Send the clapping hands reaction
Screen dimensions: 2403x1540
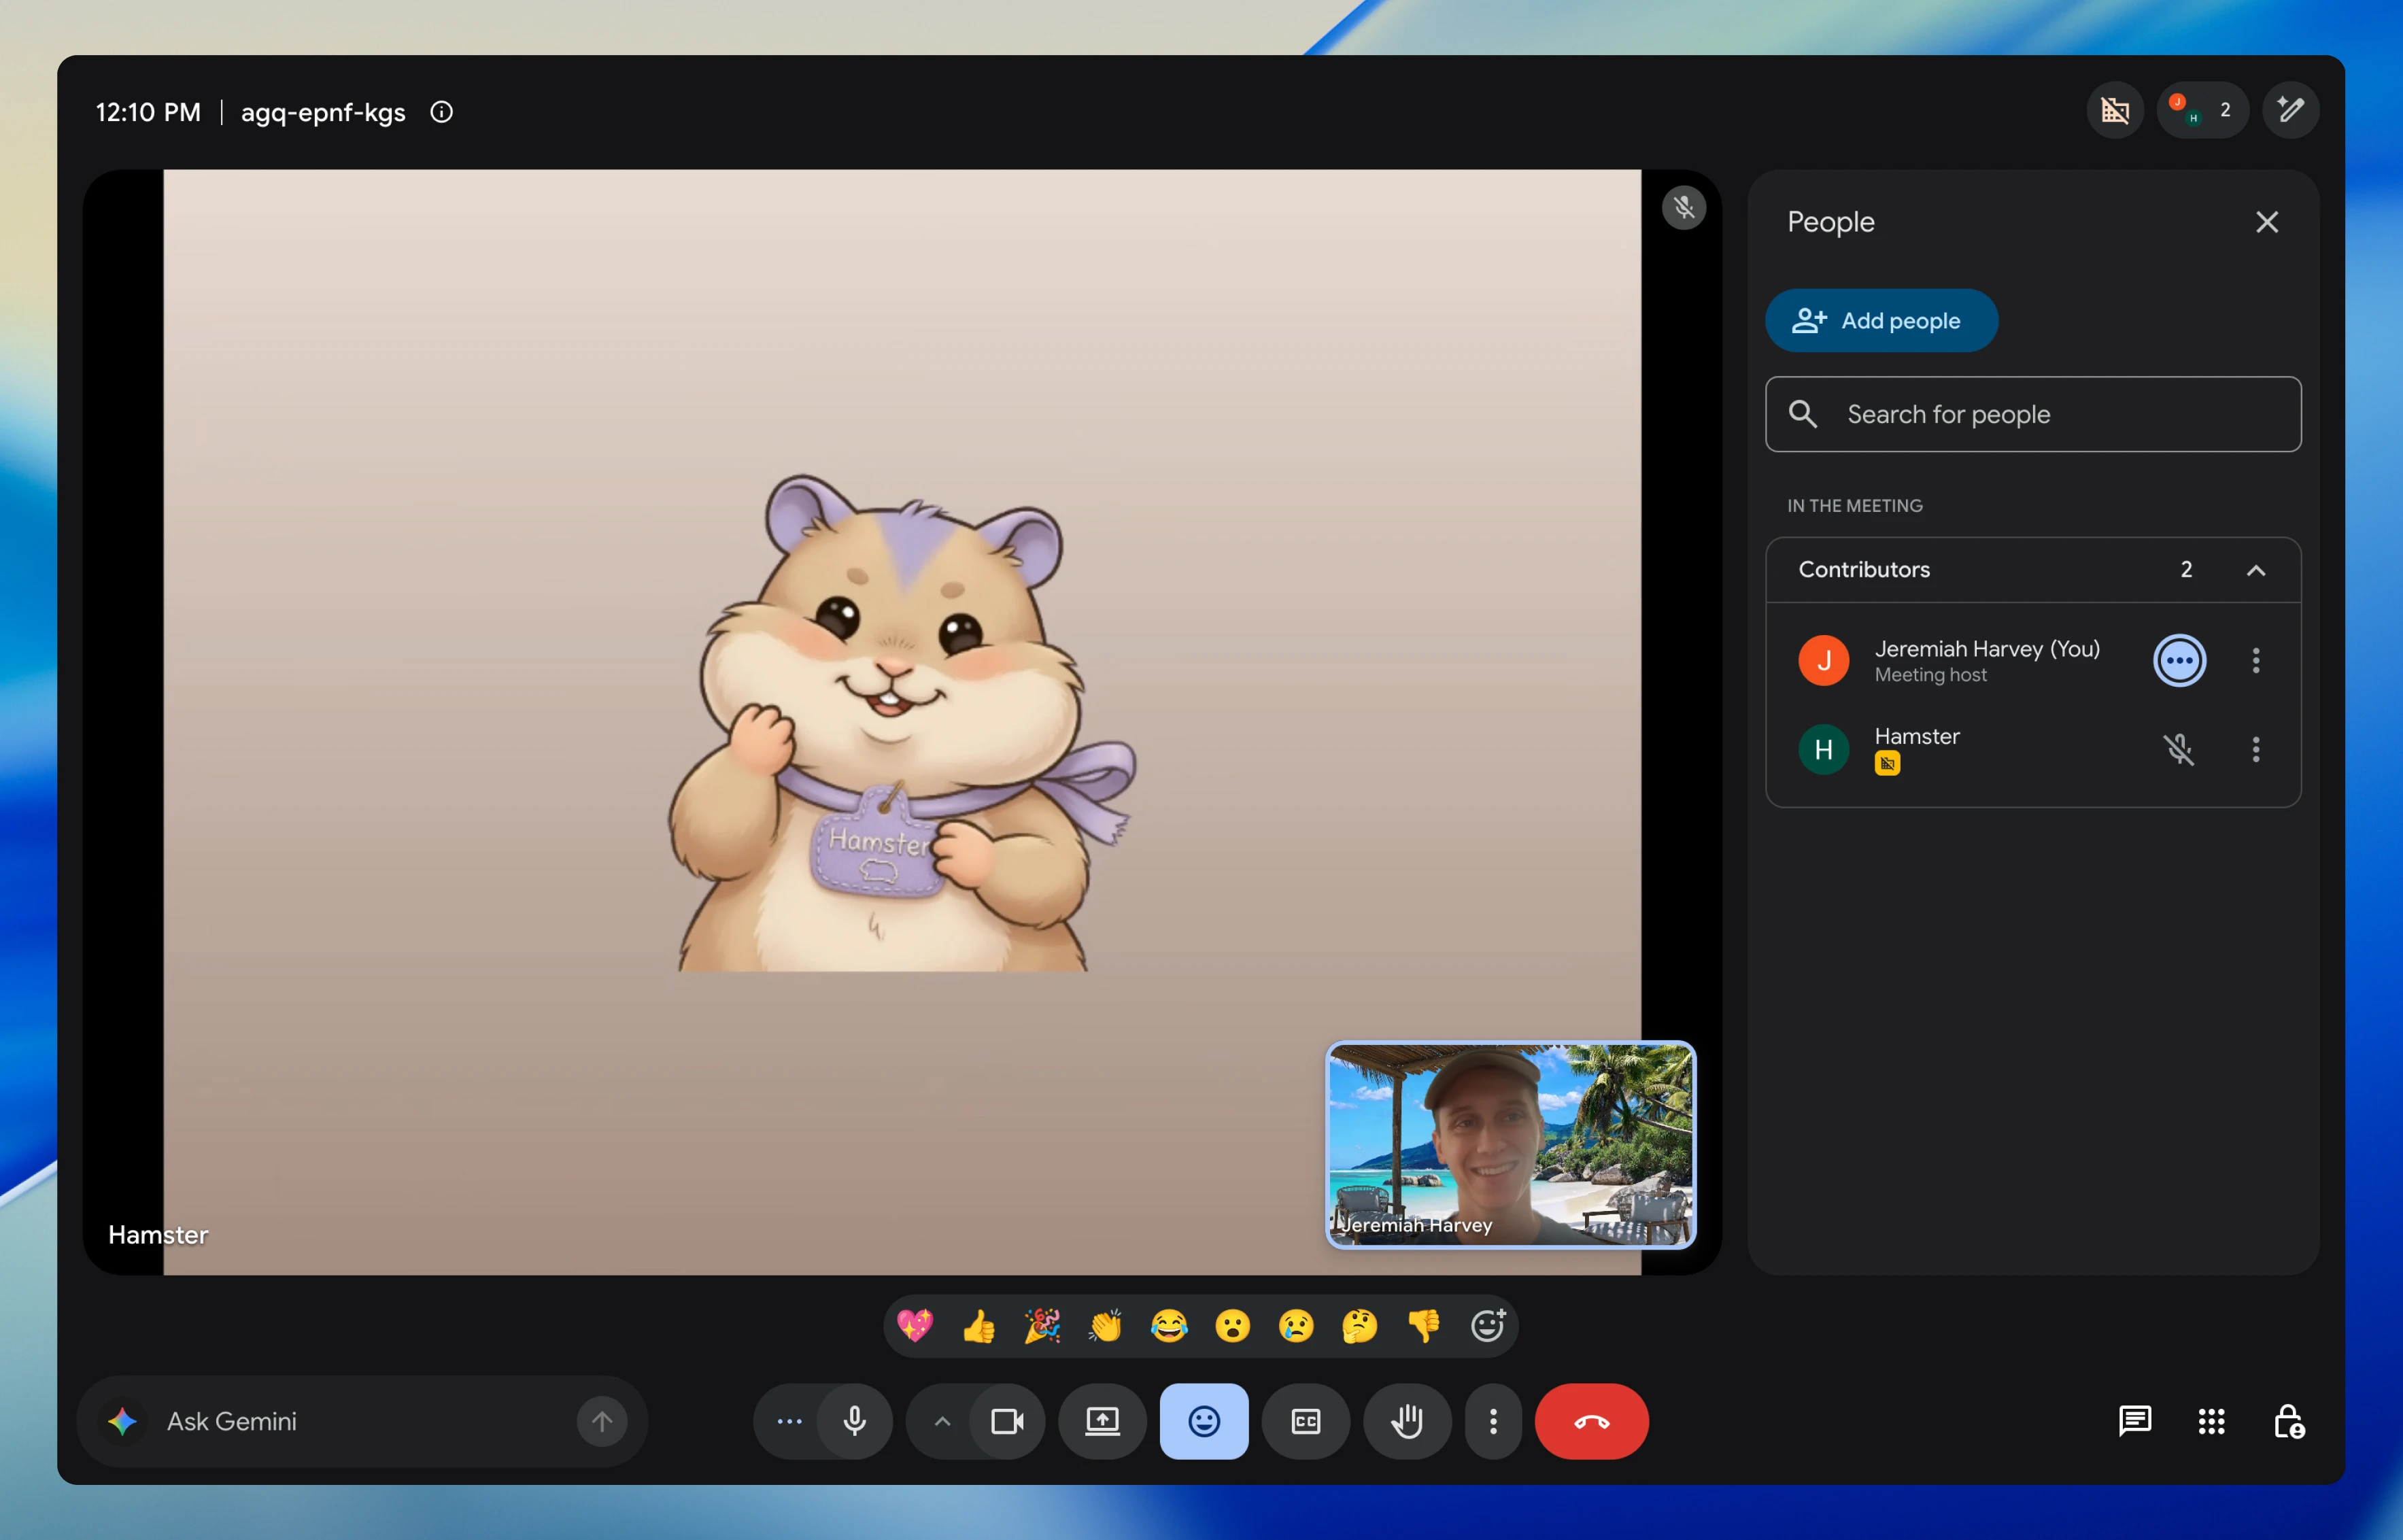pos(1106,1326)
